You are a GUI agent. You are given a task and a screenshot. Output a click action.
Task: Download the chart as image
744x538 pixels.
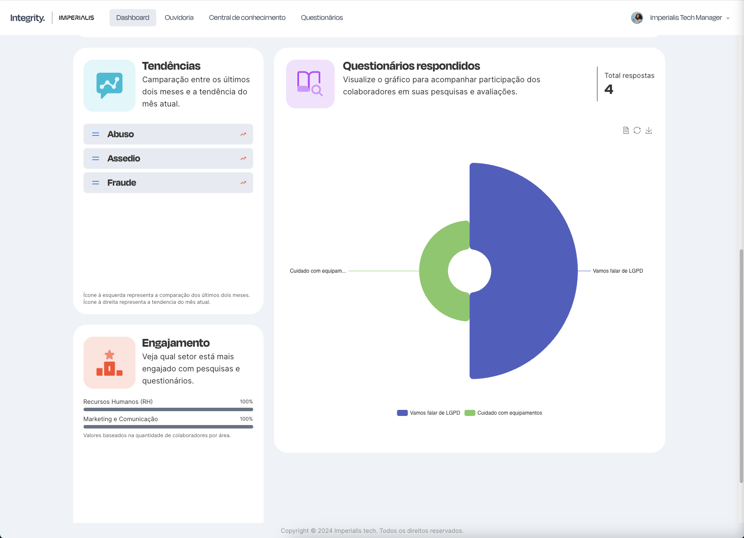click(649, 130)
